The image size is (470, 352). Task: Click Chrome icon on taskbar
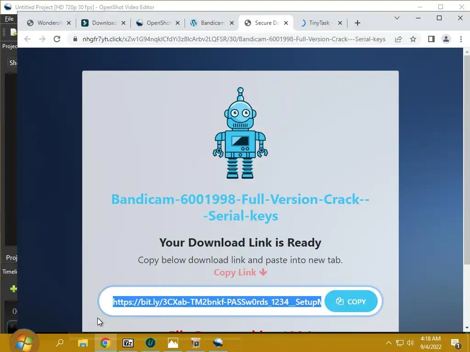[x=105, y=343]
